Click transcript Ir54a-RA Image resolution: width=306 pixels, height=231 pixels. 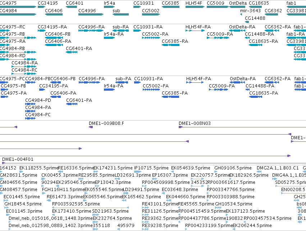(x=114, y=34)
